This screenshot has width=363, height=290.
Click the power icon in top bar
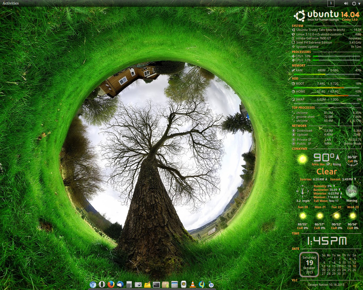tap(354, 3)
